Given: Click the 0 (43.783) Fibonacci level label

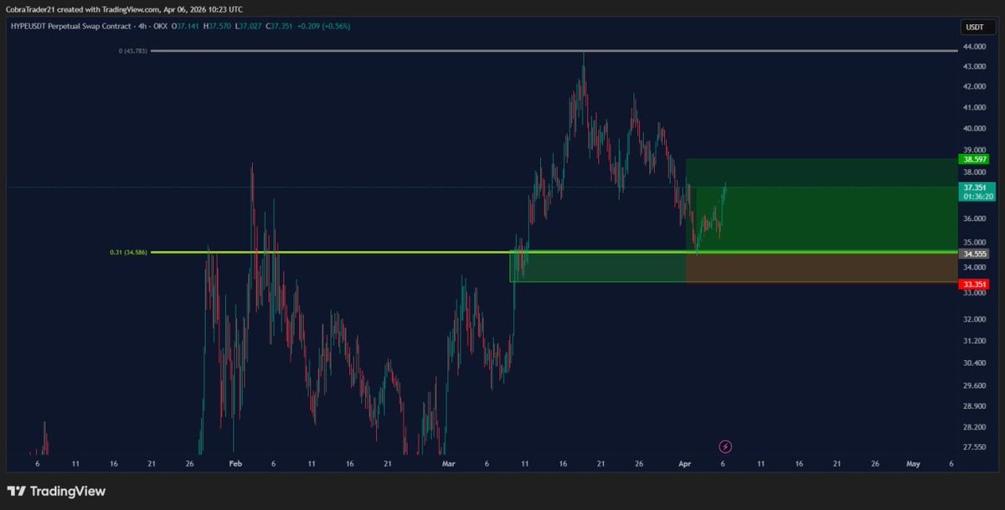Looking at the screenshot, I should (133, 51).
